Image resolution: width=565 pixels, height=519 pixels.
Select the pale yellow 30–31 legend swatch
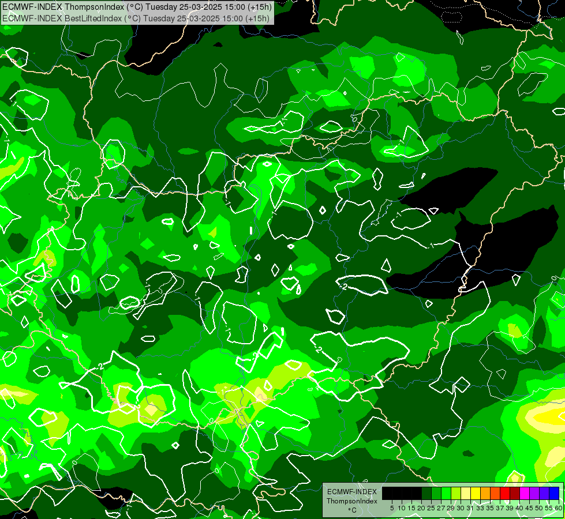466,493
